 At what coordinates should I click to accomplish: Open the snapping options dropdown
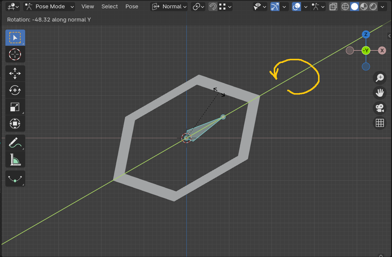click(x=225, y=7)
